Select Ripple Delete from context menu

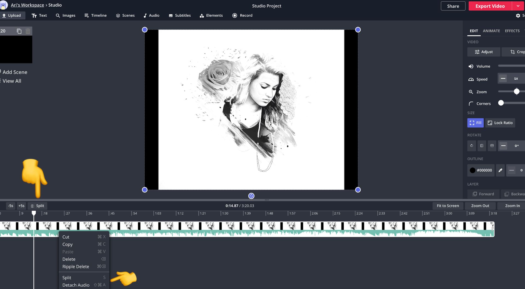tap(76, 267)
